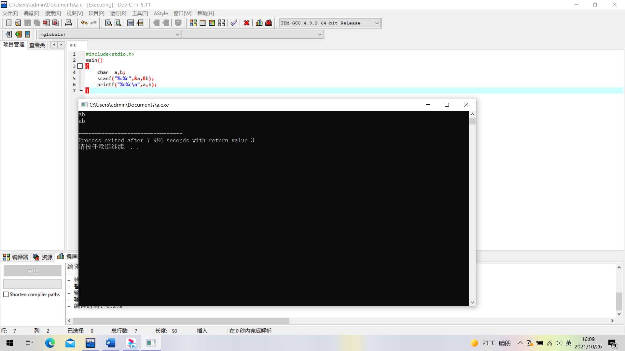Click the Debug icon with red bug
625x351 pixels.
(x=269, y=23)
